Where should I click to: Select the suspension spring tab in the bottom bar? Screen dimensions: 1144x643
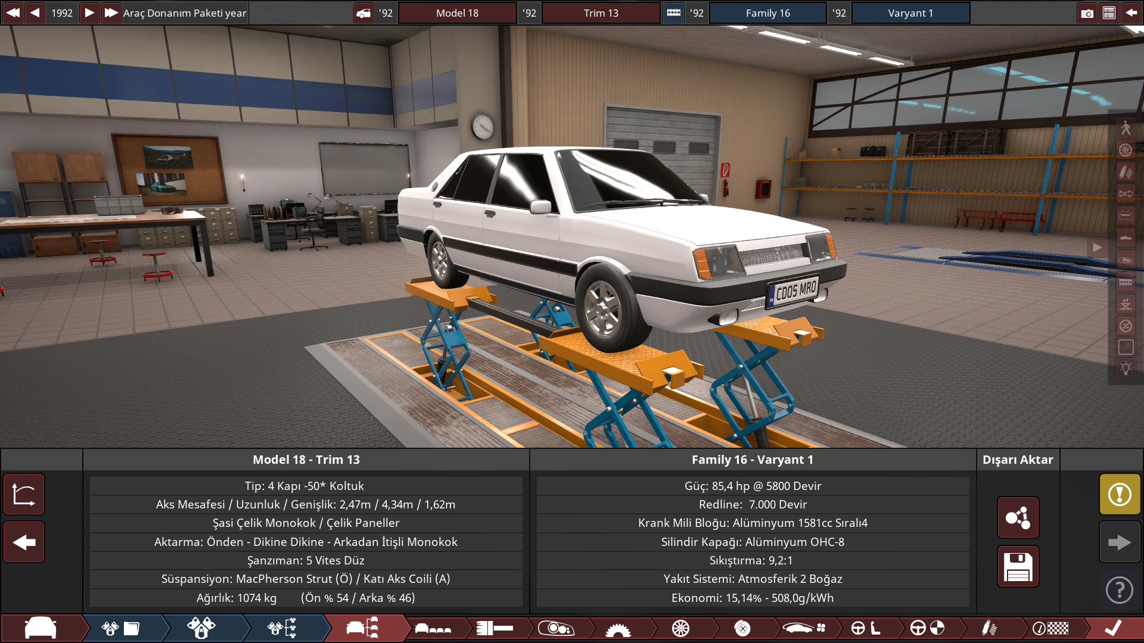coord(989,629)
